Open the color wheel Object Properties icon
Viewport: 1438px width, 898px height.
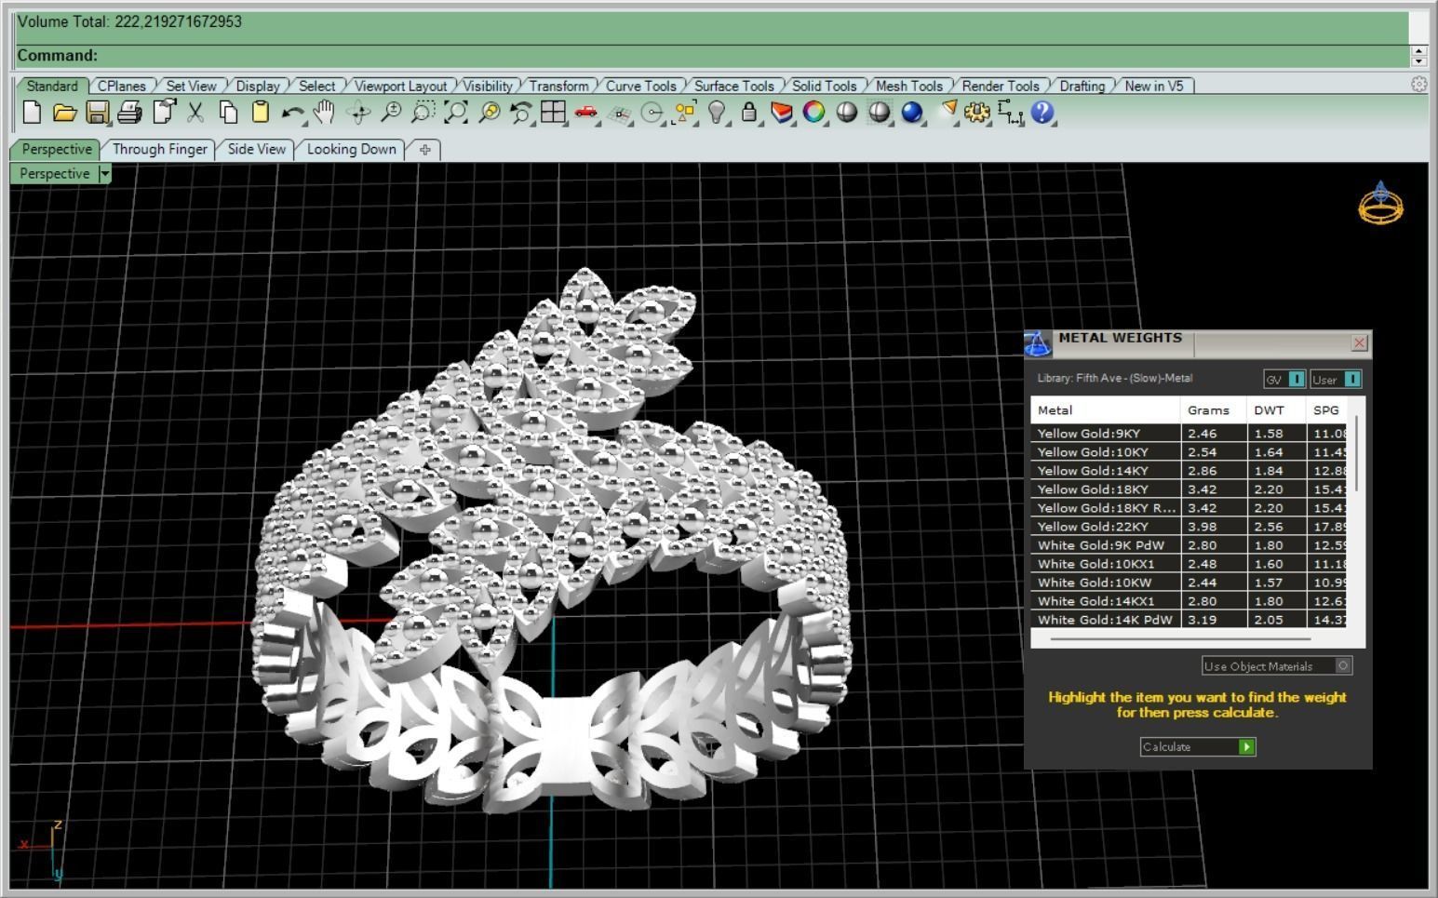814,113
